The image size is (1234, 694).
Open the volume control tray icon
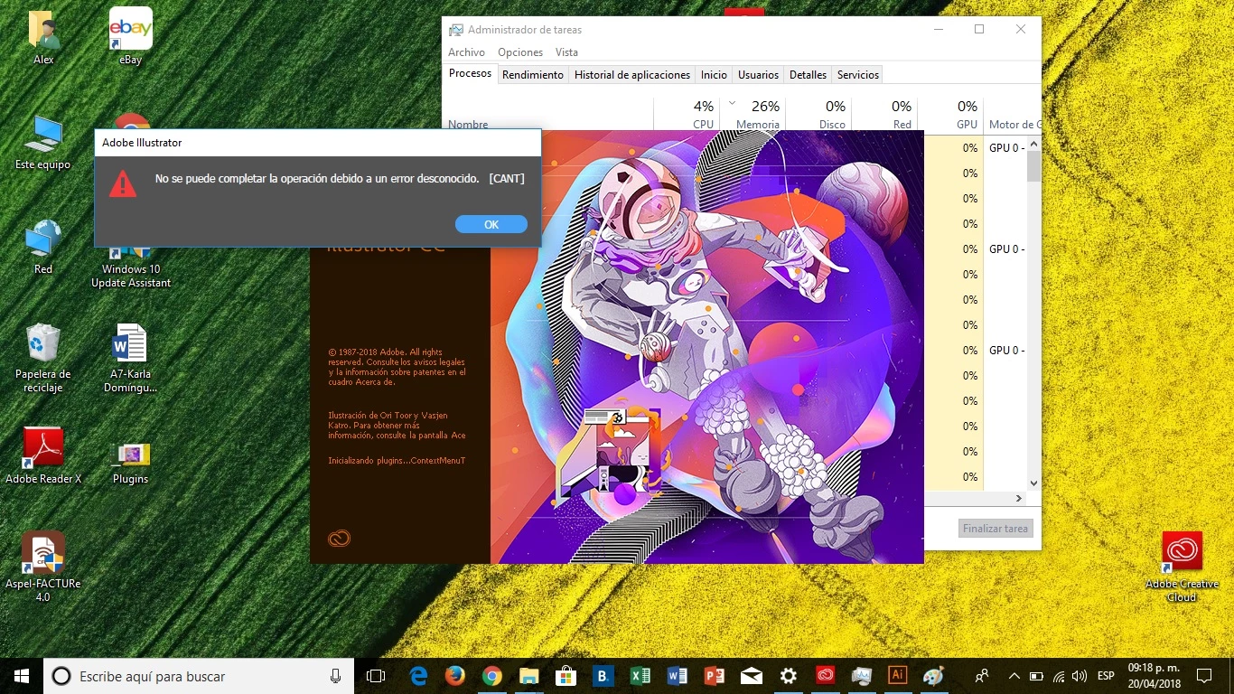(x=1080, y=676)
